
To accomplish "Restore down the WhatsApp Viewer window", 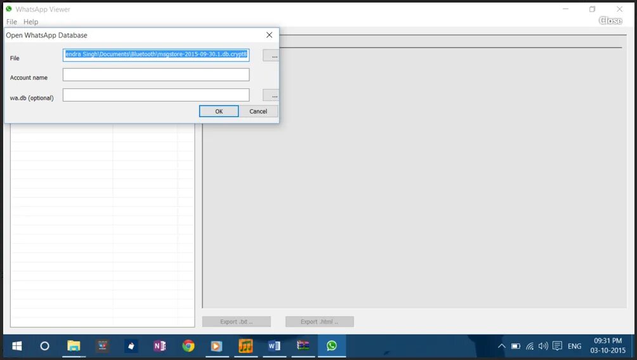I will pyautogui.click(x=593, y=9).
